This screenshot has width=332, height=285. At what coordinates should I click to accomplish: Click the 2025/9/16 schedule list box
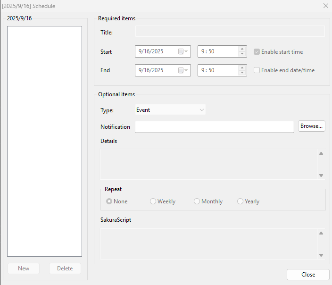coord(44,142)
